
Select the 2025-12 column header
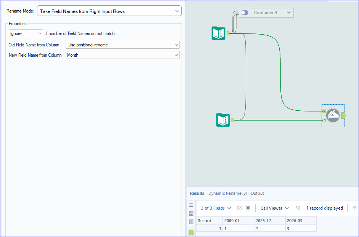pos(270,221)
